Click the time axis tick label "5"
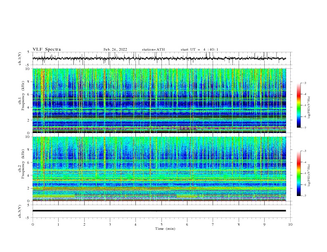This screenshot has height=252, width=327. point(161,224)
